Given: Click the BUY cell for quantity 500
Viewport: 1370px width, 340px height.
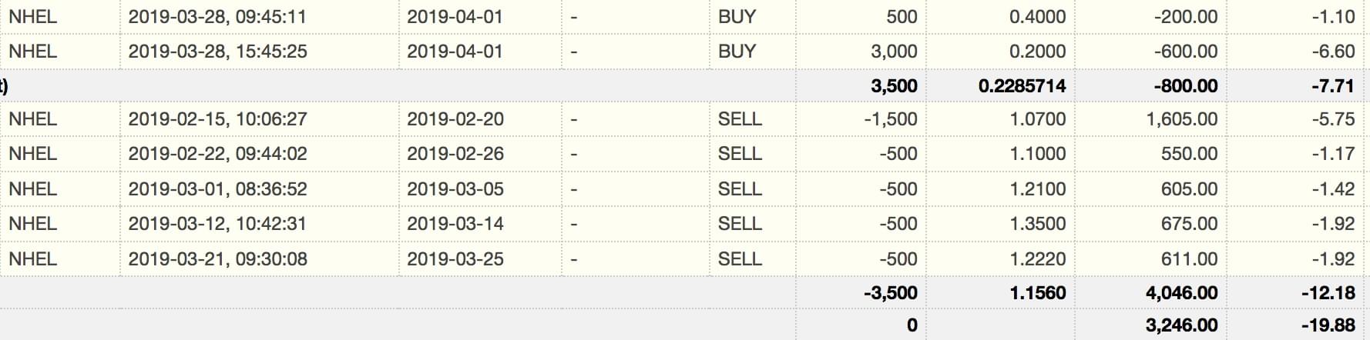Looking at the screenshot, I should click(737, 16).
